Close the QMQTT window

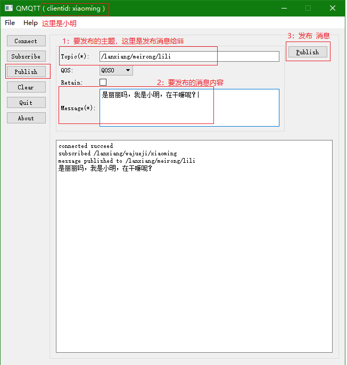(332, 9)
